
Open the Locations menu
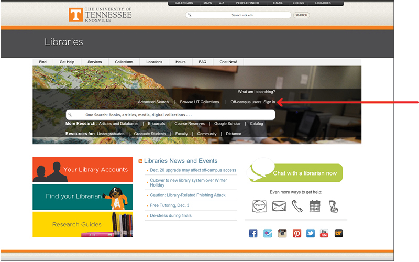pos(154,62)
